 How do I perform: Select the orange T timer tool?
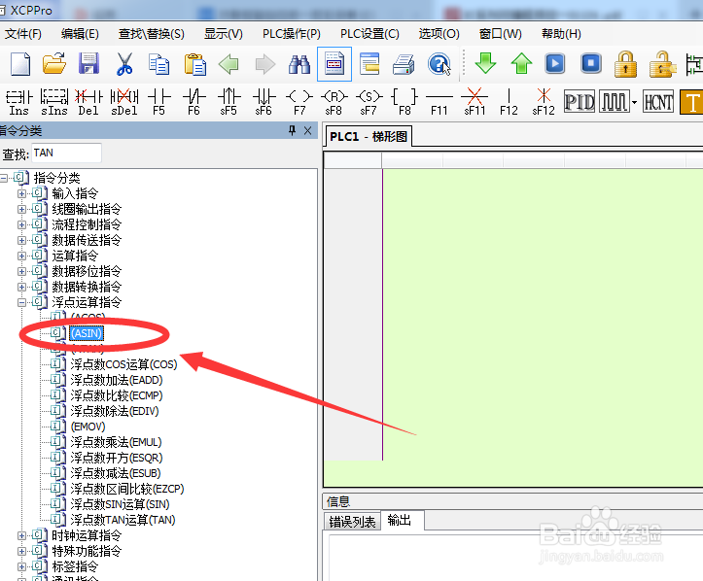[691, 102]
